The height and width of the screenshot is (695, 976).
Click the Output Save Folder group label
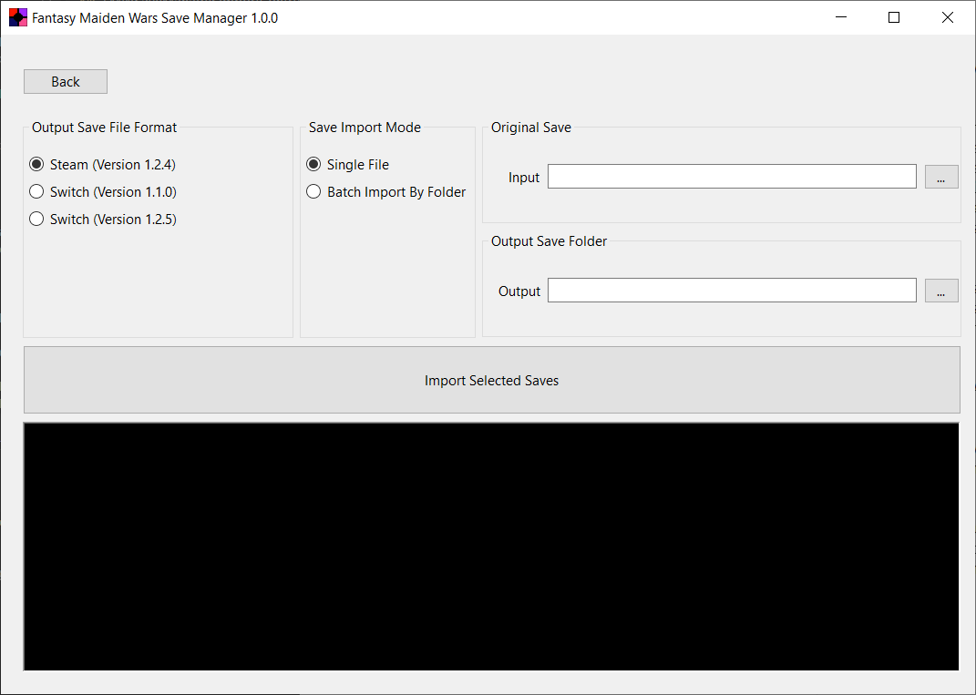coord(549,241)
